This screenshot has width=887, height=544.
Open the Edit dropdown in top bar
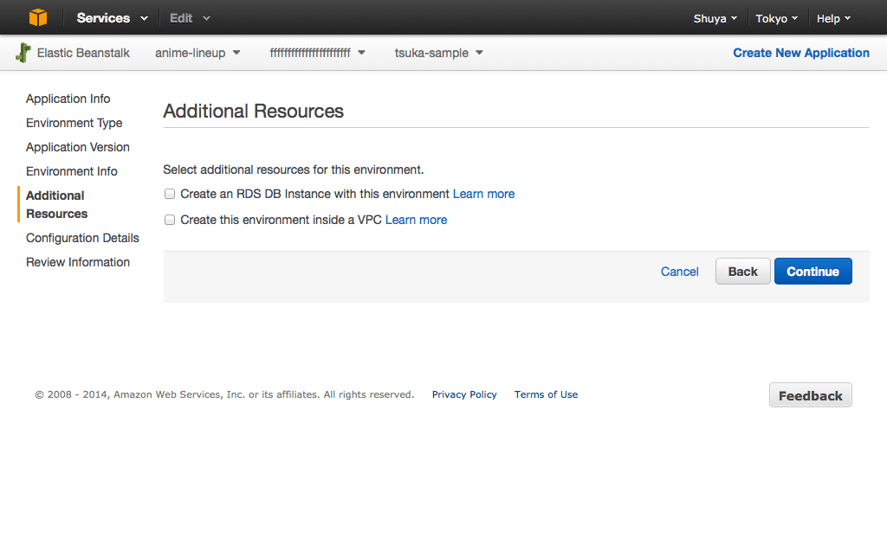click(x=190, y=18)
